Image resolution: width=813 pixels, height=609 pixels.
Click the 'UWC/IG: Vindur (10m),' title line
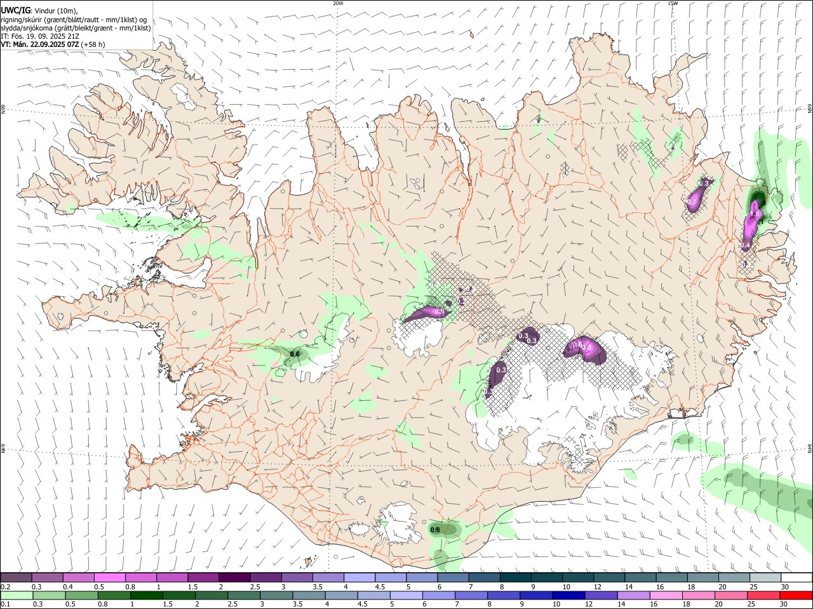[39, 11]
